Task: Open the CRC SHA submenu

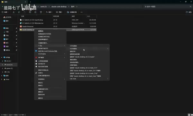Action: click(88, 79)
